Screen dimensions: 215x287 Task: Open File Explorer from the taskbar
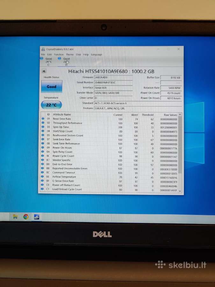[15, 217]
